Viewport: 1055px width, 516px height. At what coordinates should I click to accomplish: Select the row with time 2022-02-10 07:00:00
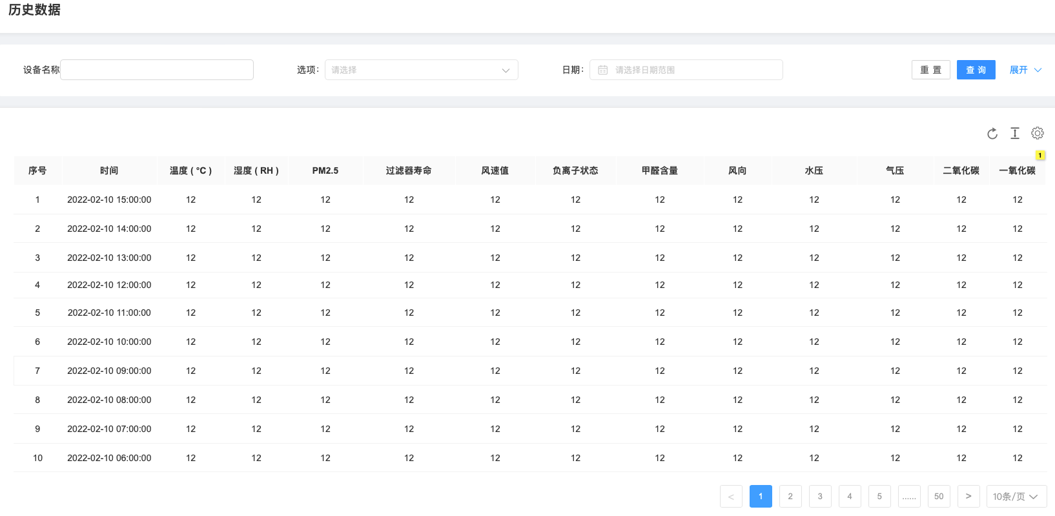pyautogui.click(x=530, y=429)
